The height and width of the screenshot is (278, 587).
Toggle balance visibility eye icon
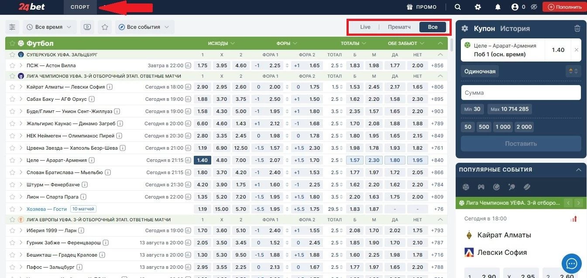click(x=534, y=7)
